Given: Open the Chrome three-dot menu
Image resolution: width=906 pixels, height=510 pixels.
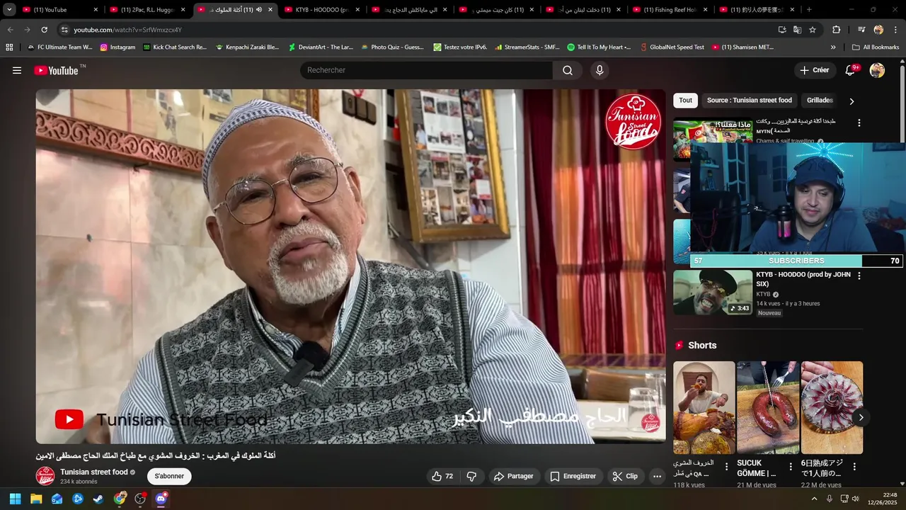Looking at the screenshot, I should (x=895, y=30).
